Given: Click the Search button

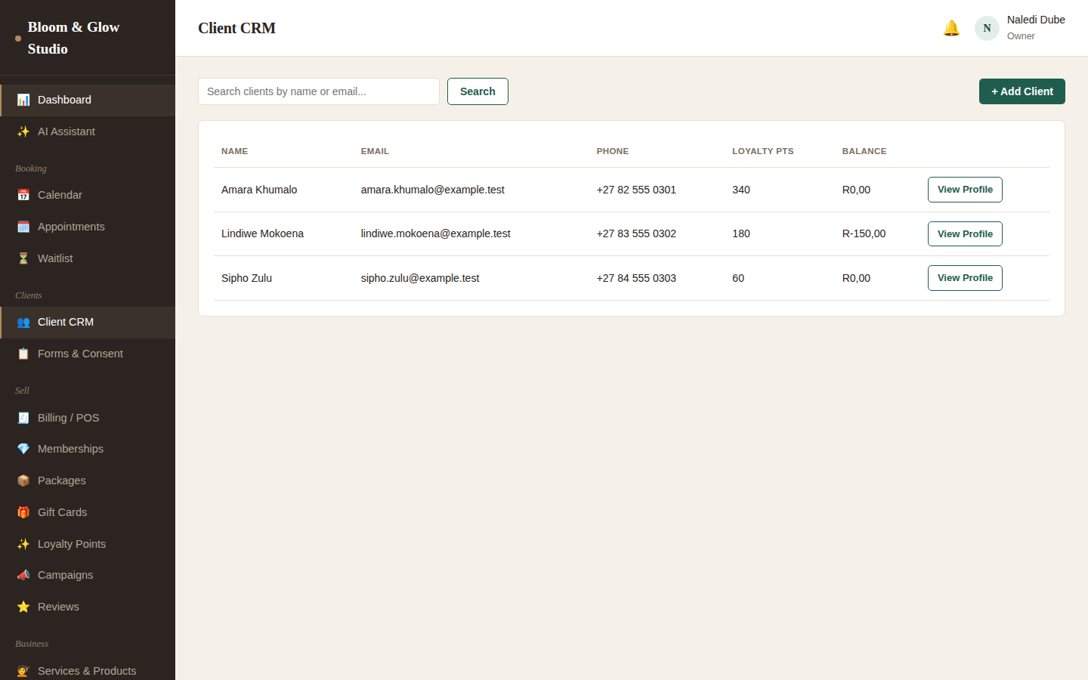Looking at the screenshot, I should tap(478, 91).
